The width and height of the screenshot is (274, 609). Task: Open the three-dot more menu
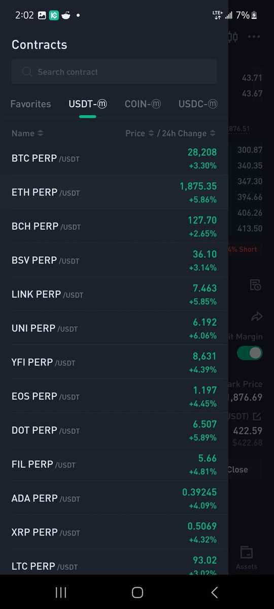coord(254,37)
